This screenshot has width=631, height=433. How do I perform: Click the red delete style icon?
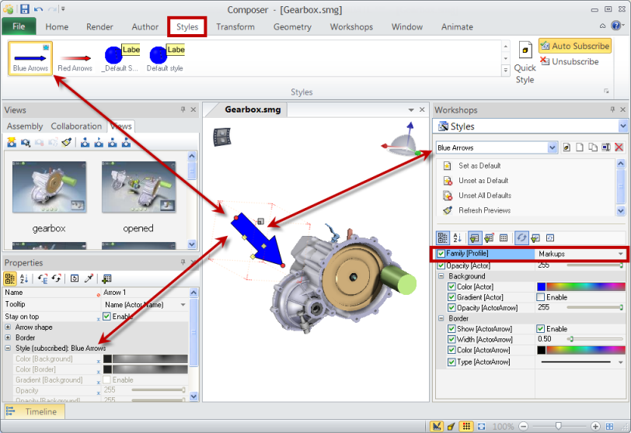click(619, 147)
